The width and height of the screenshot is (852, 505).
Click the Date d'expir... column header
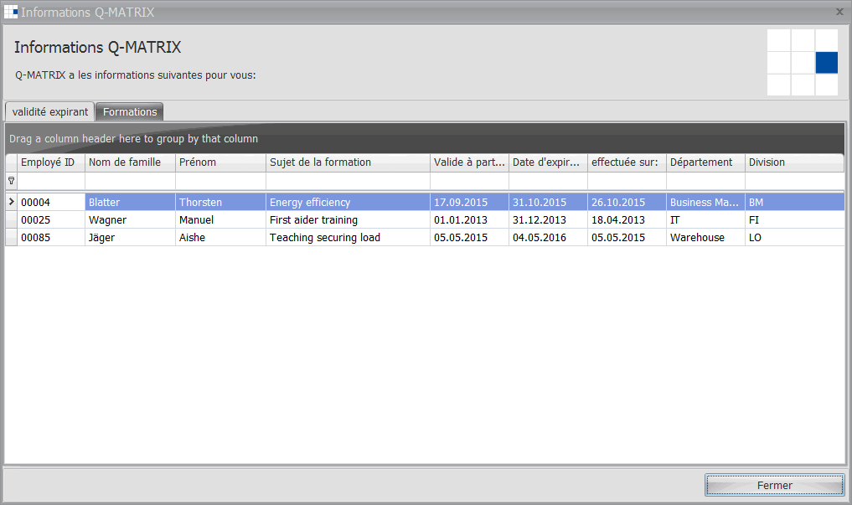pyautogui.click(x=548, y=162)
